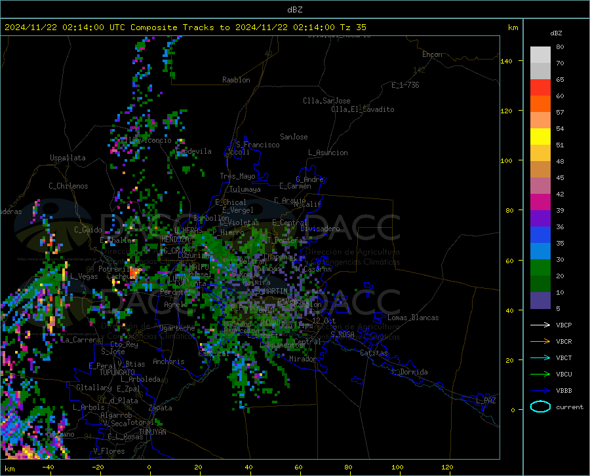Click the Anchoris map label

pyautogui.click(x=168, y=361)
